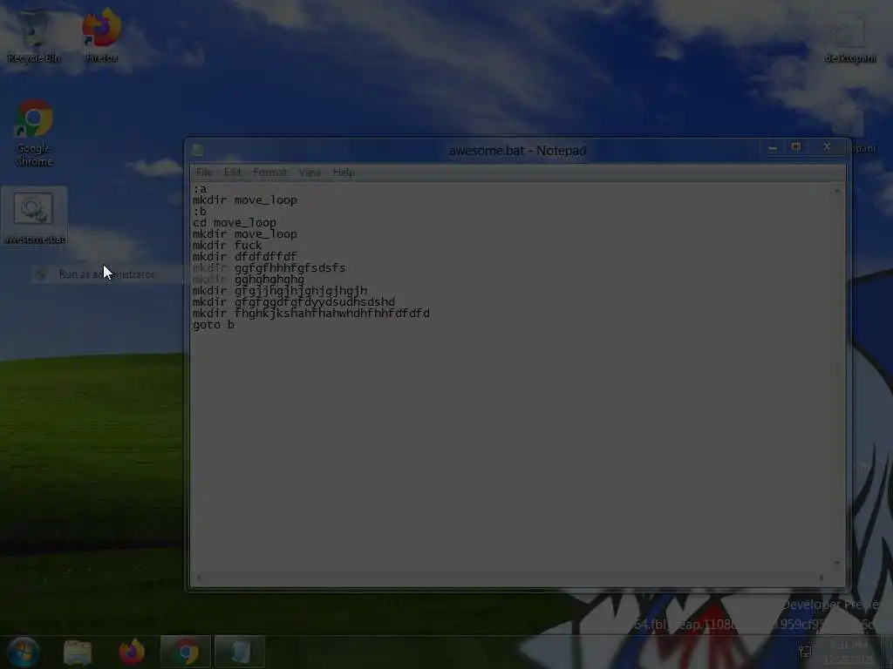Click the network tray icon in the taskbar
Viewport: 893px width, 669px height.
pyautogui.click(x=805, y=652)
